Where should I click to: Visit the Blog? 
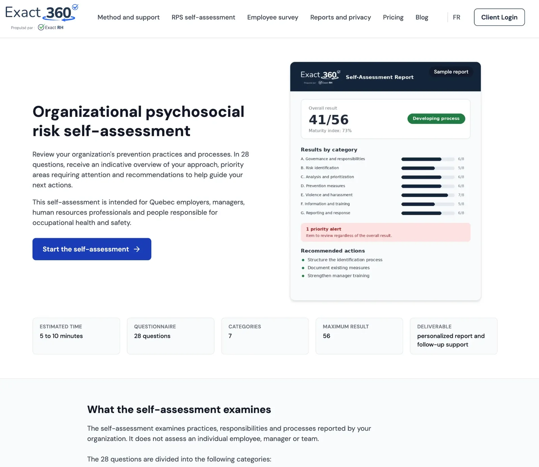(x=421, y=17)
